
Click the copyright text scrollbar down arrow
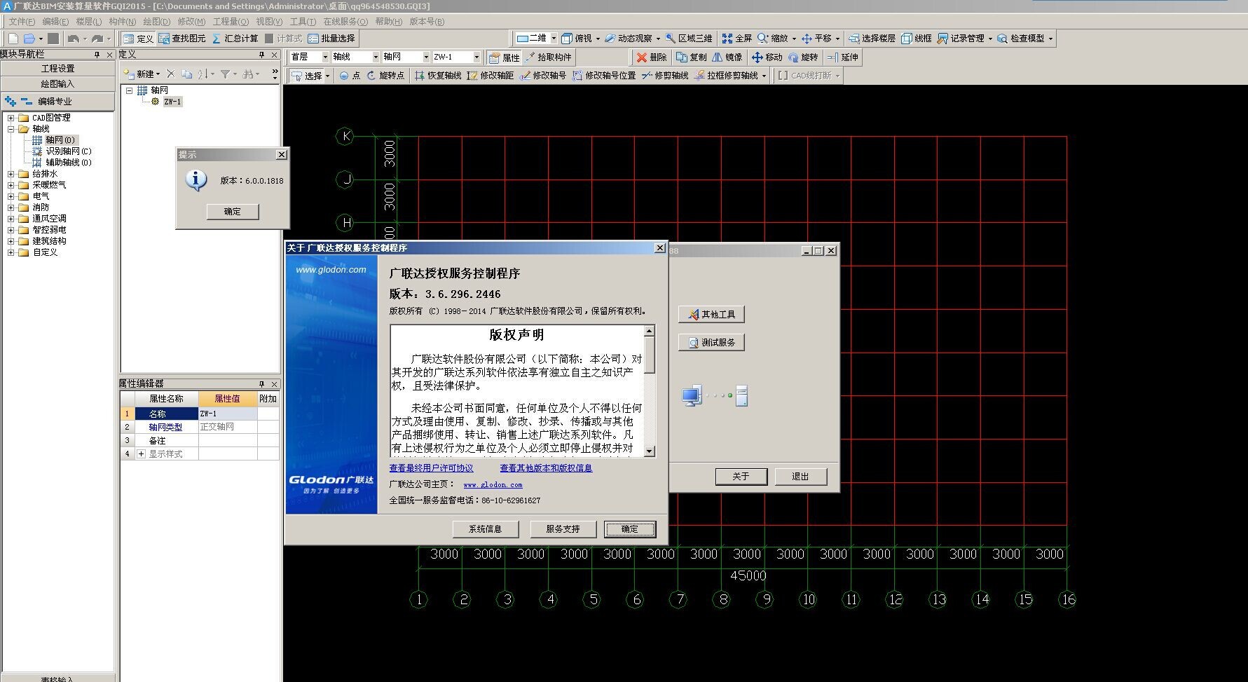[x=650, y=451]
